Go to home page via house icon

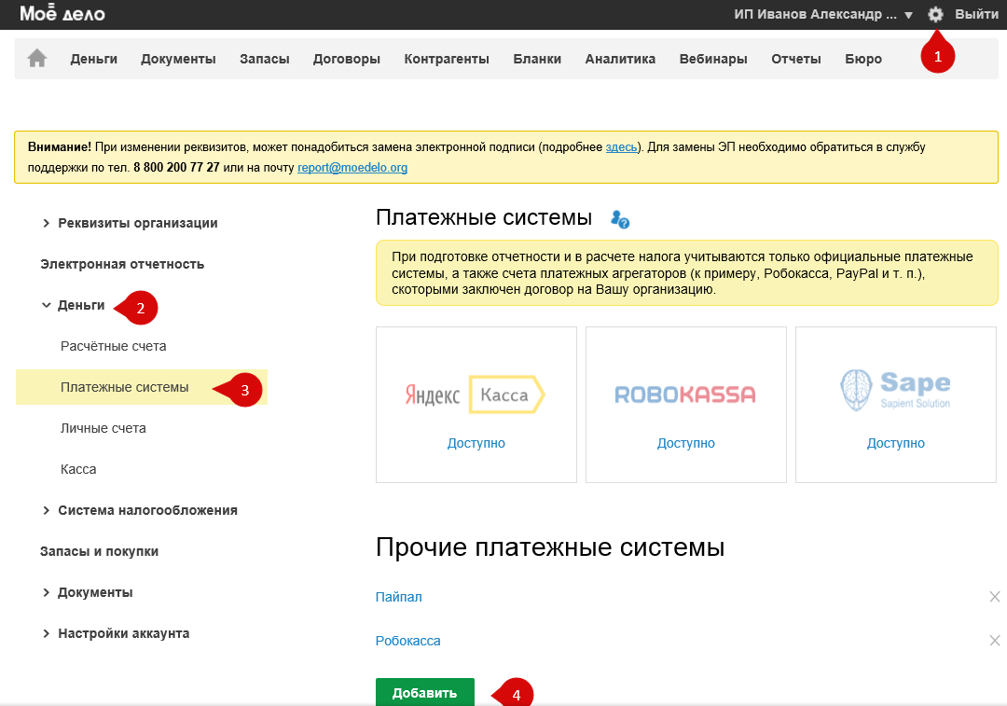37,59
